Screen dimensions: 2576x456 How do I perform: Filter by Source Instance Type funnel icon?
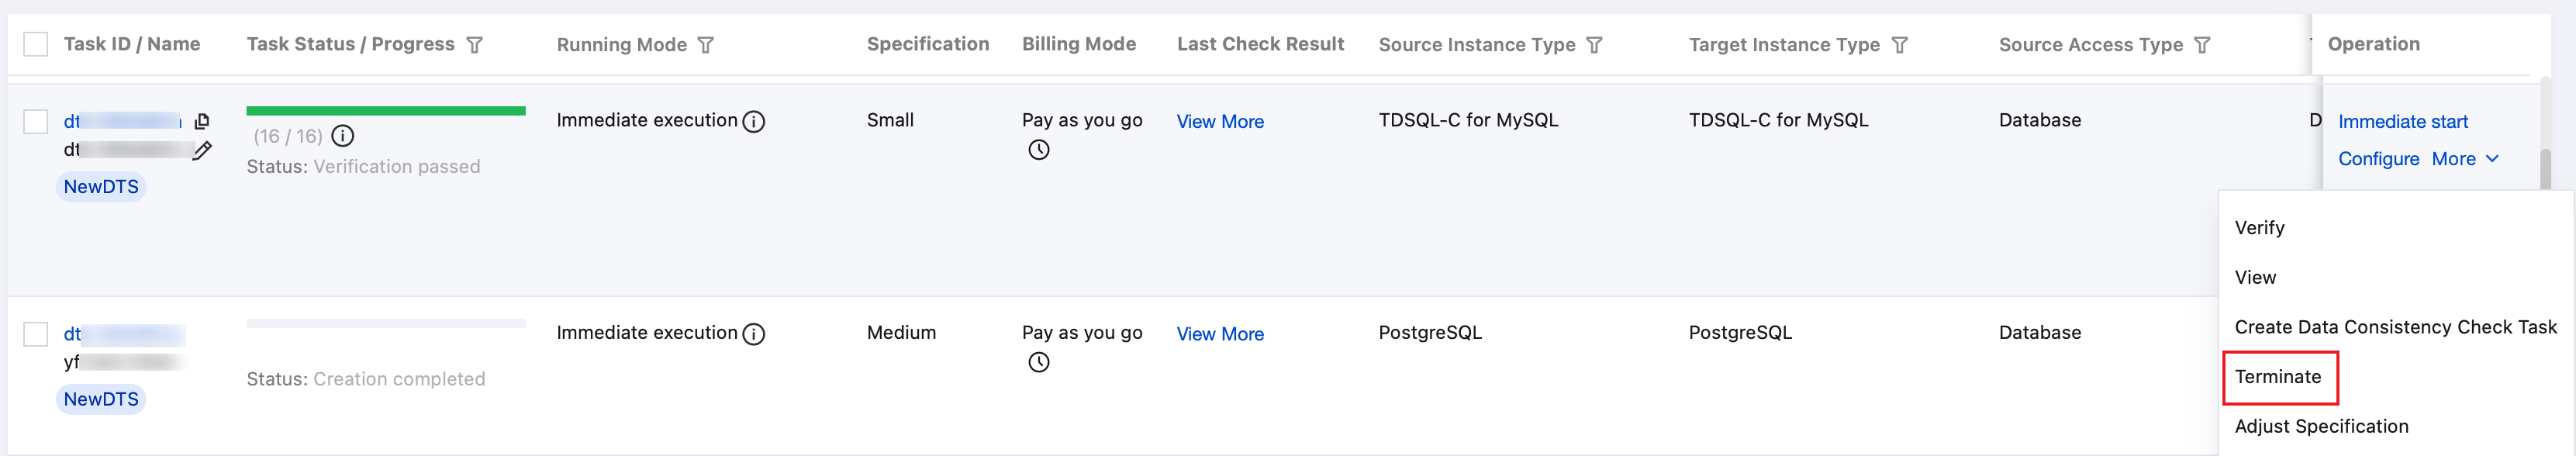(x=1595, y=45)
